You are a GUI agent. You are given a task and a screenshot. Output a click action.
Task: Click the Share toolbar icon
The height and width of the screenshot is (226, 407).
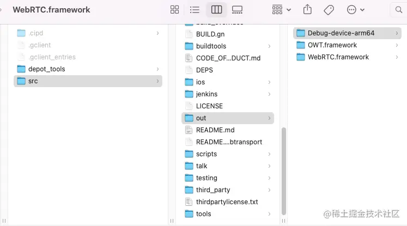pyautogui.click(x=307, y=10)
